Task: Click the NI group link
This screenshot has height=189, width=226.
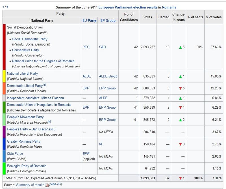Action: click(101, 144)
